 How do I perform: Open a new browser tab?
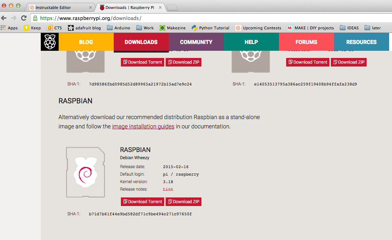point(172,8)
